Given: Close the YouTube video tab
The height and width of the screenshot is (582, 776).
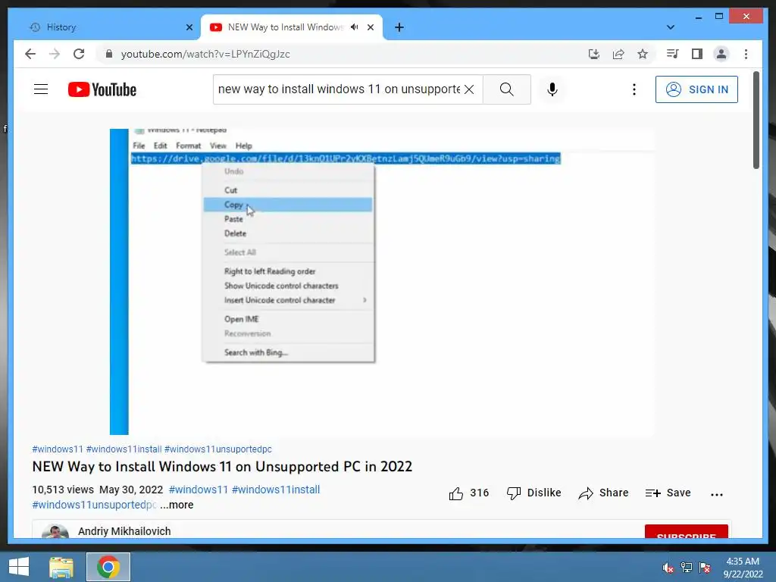Looking at the screenshot, I should point(371,27).
